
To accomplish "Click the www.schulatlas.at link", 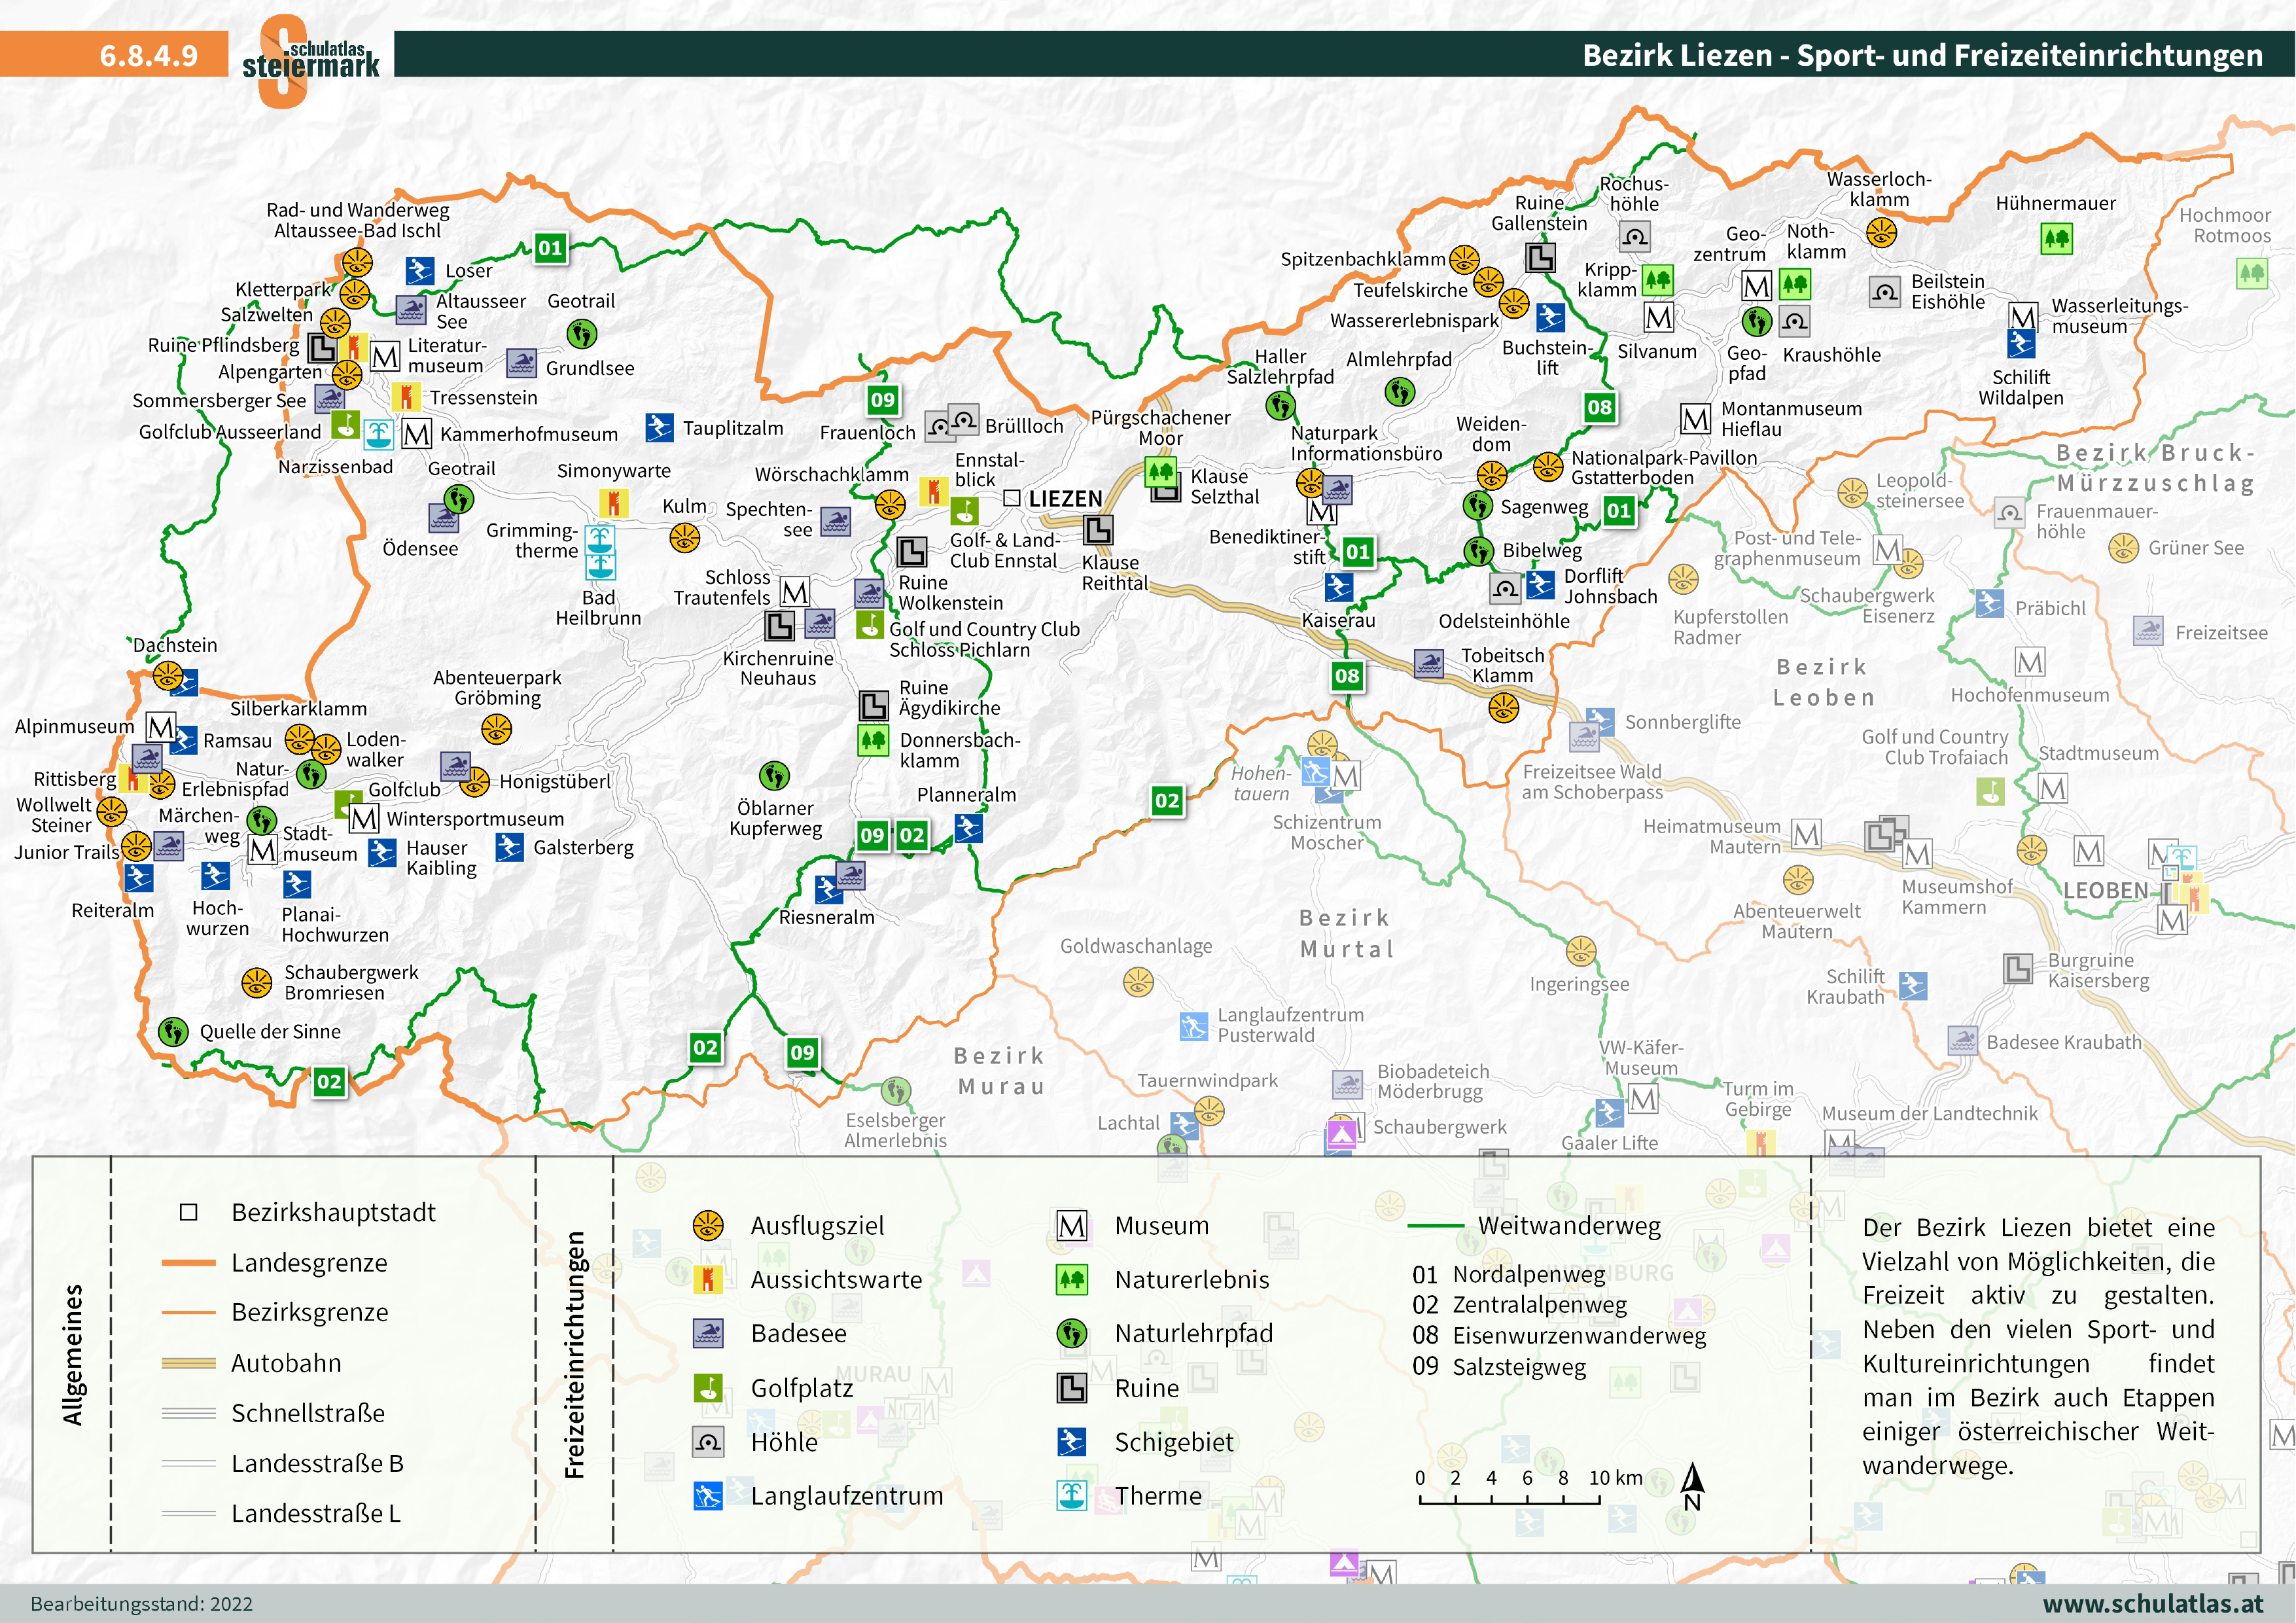I will click(x=2152, y=1603).
